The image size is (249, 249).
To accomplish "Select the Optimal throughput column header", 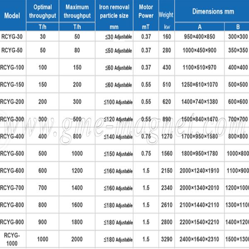I will (43, 11).
